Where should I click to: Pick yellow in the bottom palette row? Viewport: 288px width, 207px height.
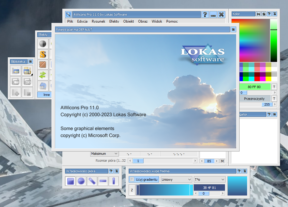click(x=269, y=79)
